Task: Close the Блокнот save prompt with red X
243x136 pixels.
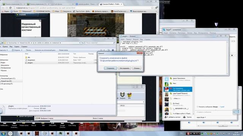Action: [140, 53]
